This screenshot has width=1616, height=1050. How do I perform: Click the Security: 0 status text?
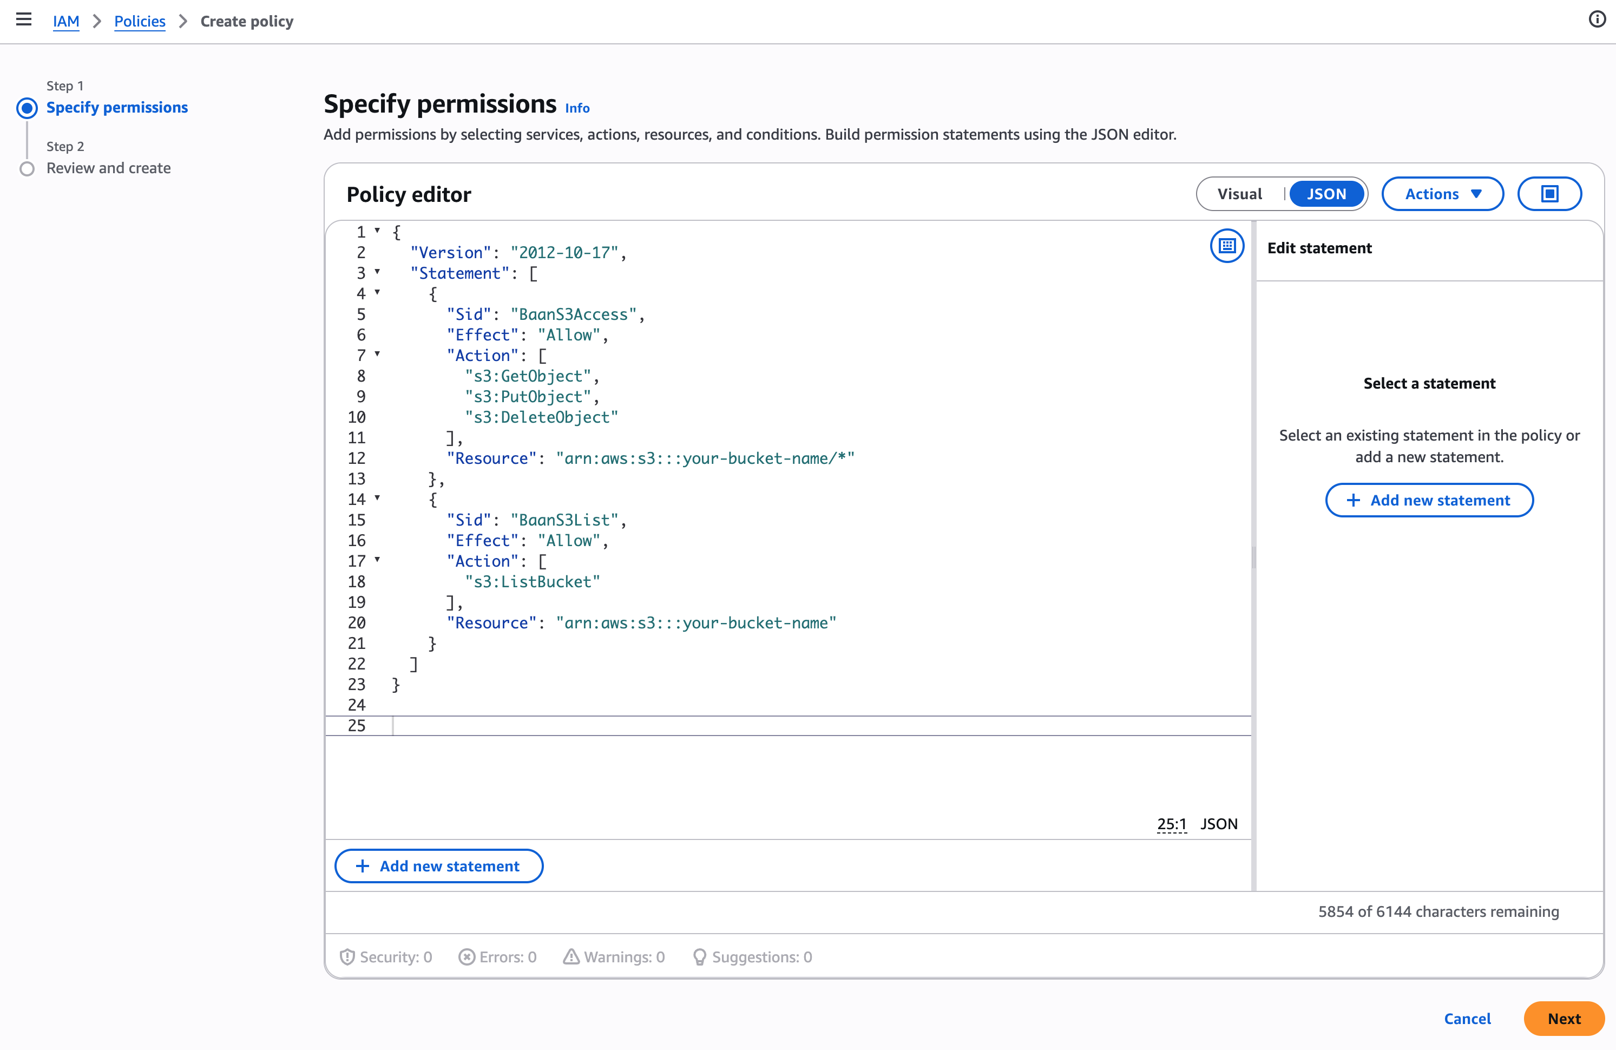click(396, 956)
